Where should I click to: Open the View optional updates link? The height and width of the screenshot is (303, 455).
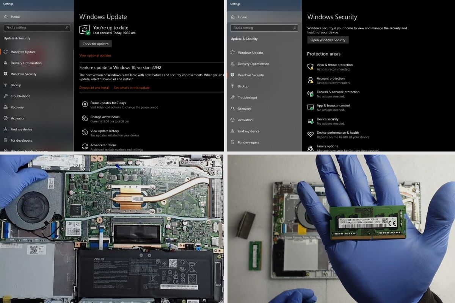click(x=95, y=56)
